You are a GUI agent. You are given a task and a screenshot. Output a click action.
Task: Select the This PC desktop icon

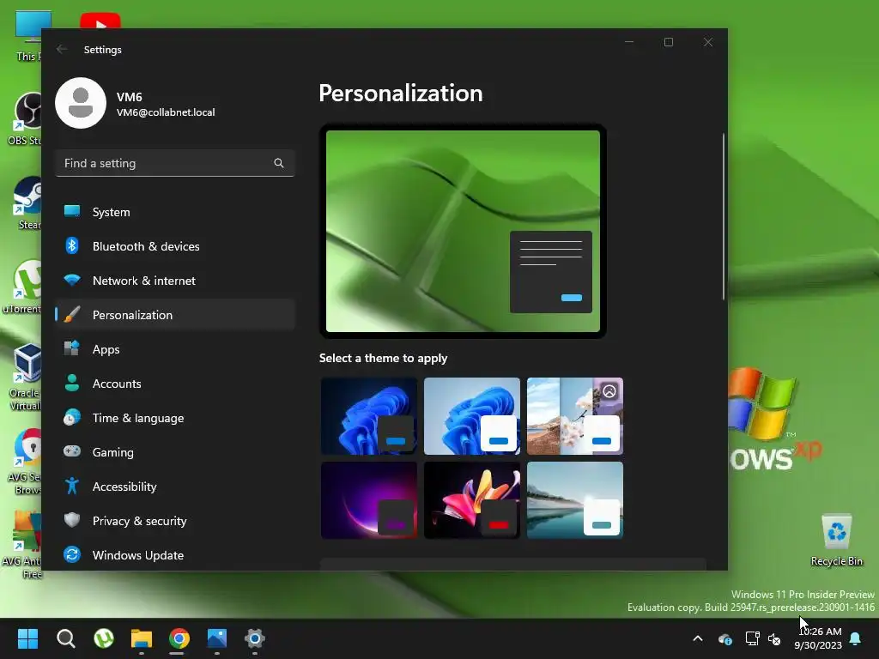pyautogui.click(x=29, y=35)
